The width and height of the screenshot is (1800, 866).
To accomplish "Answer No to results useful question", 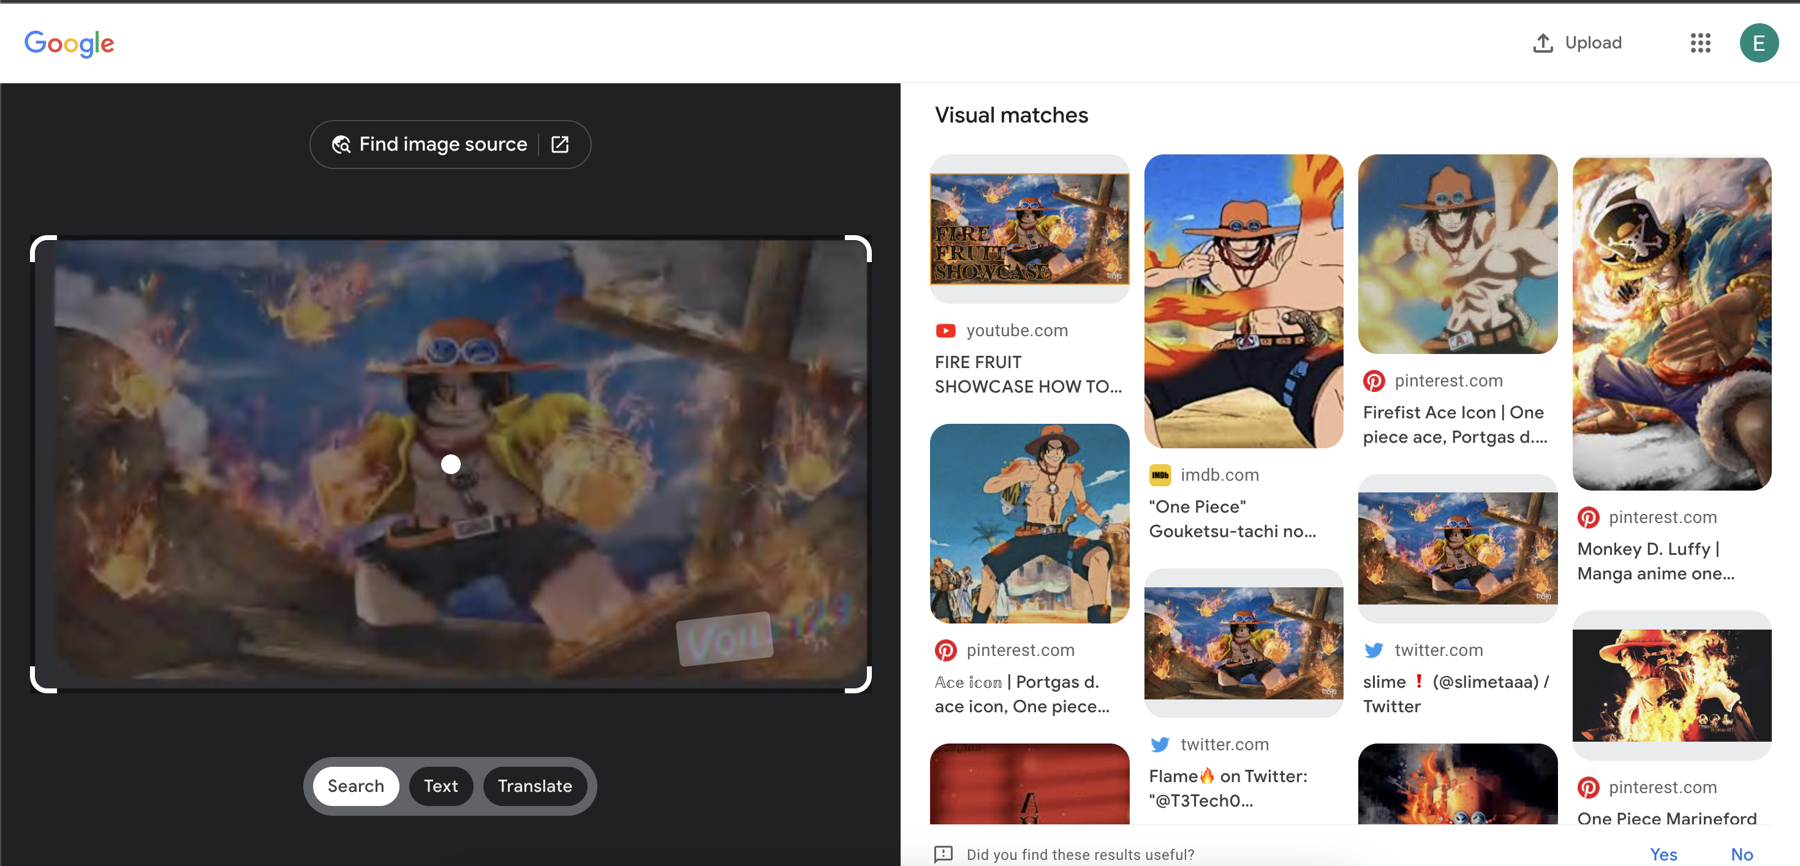I will pos(1741,854).
